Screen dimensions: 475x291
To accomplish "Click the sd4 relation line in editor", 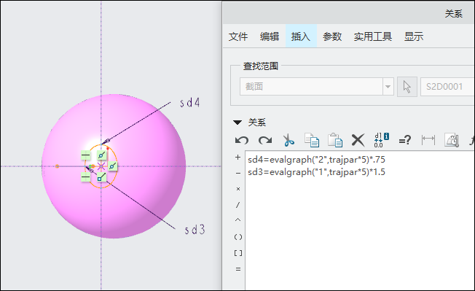I will [317, 160].
